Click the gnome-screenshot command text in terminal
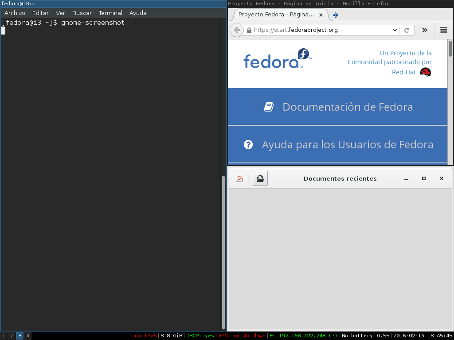 [x=93, y=23]
